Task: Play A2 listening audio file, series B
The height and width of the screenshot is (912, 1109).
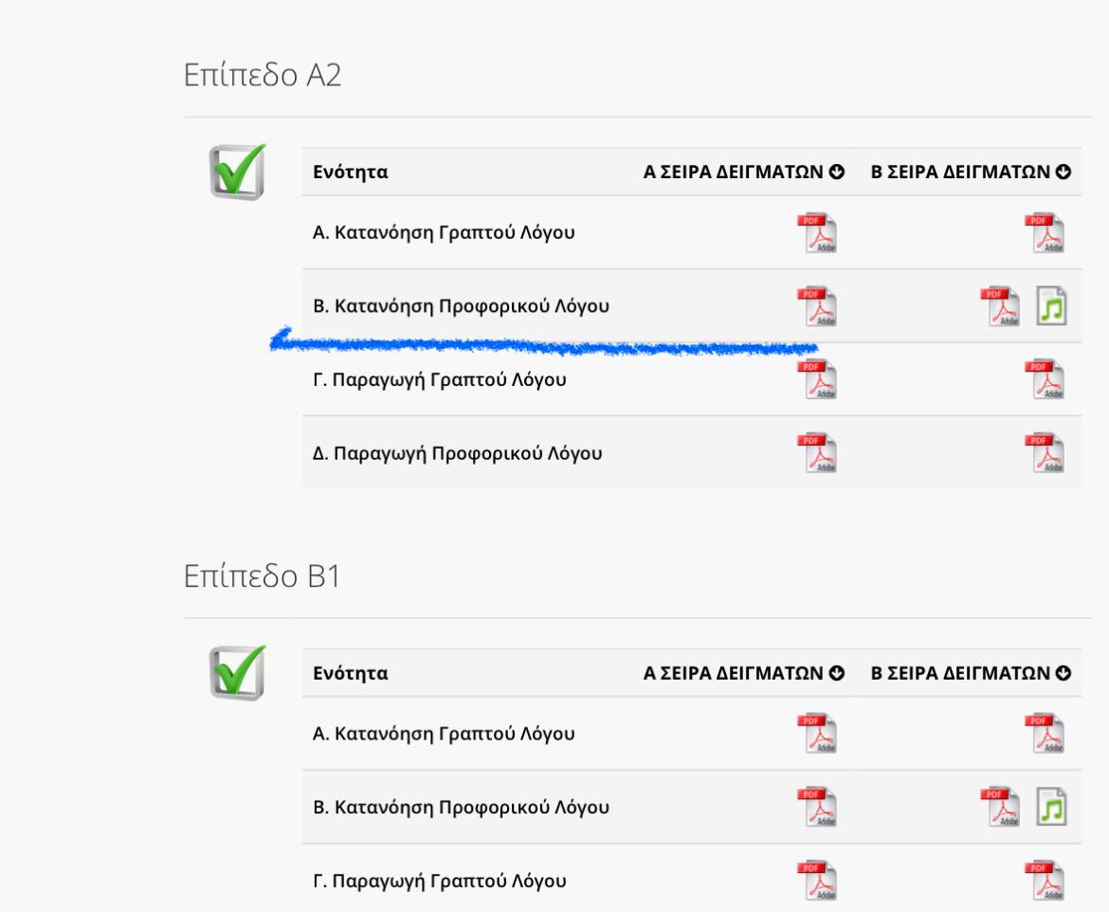Action: [x=1051, y=306]
